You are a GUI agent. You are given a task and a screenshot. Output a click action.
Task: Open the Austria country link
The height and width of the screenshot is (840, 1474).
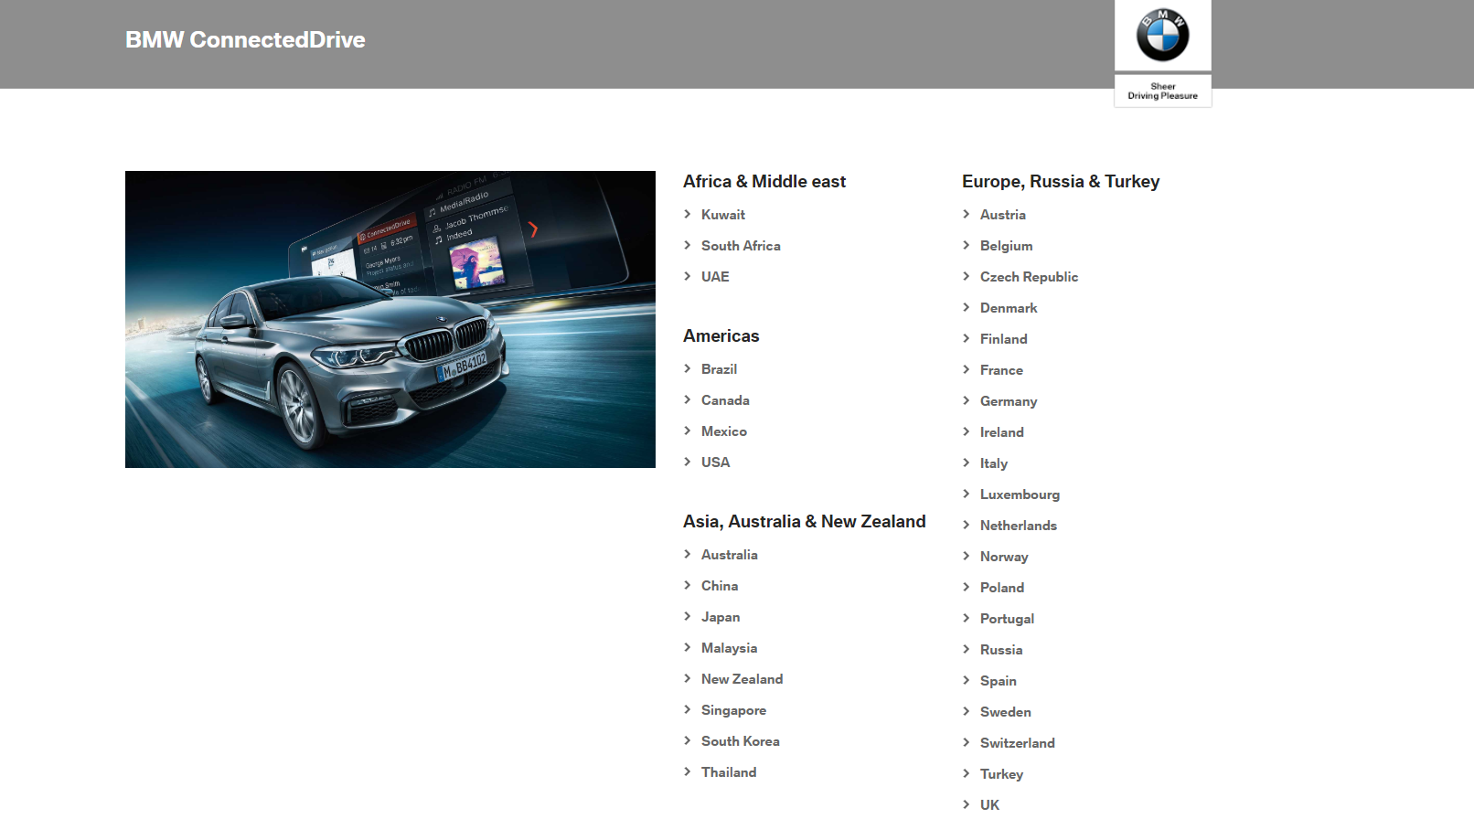click(x=1003, y=215)
